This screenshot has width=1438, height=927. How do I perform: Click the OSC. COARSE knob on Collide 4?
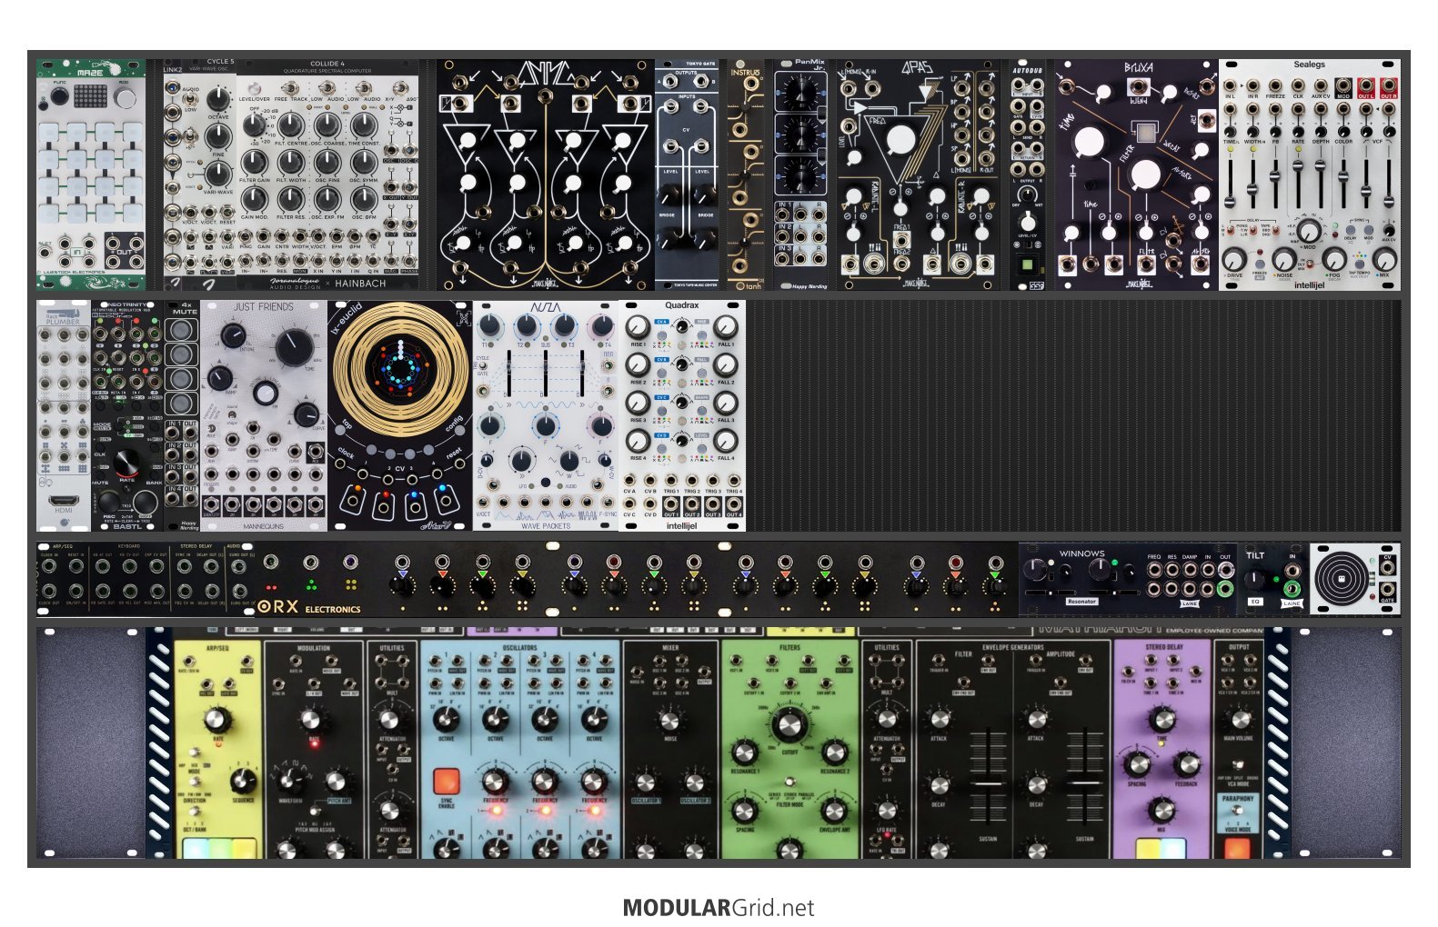[x=327, y=125]
